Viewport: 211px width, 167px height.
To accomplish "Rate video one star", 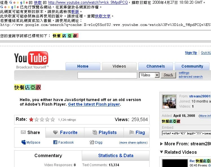I will click(x=31, y=119).
